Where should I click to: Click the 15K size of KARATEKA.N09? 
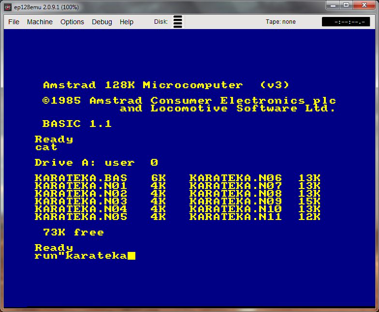click(x=309, y=202)
